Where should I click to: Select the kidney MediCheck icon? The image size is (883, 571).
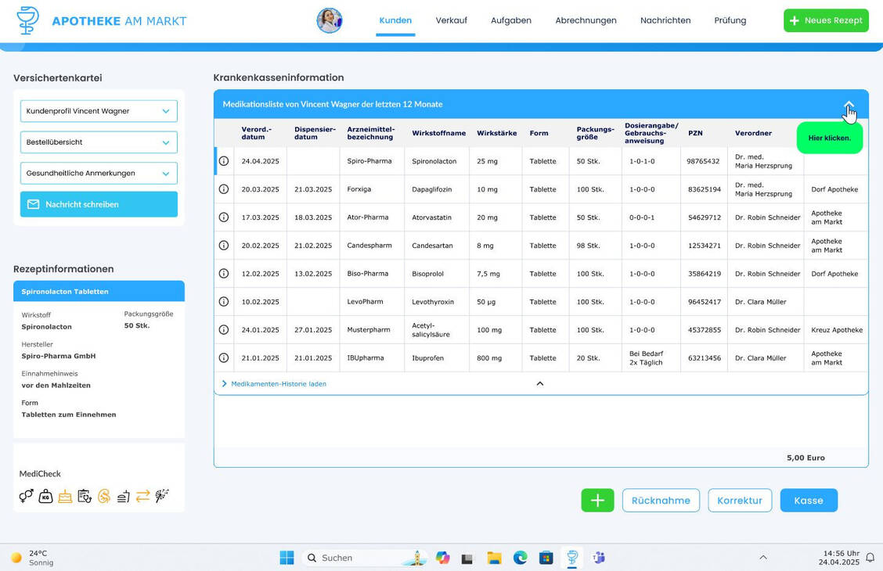(104, 496)
